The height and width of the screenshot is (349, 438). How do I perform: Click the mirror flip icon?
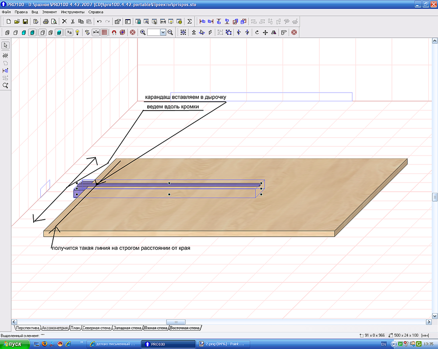pos(274,32)
